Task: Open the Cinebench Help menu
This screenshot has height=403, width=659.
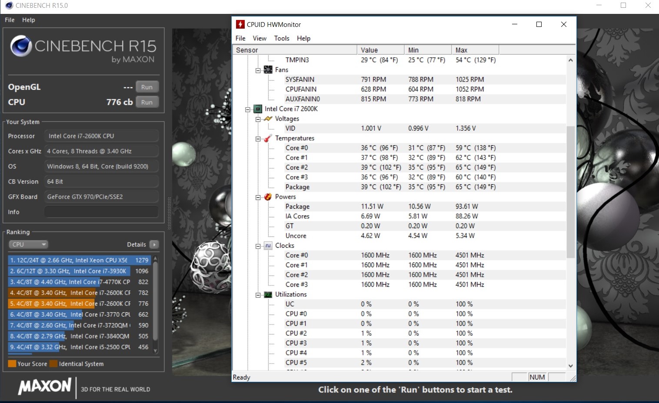Action: pos(29,20)
